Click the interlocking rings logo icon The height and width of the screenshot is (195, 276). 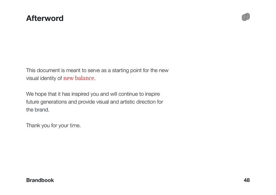(x=246, y=17)
